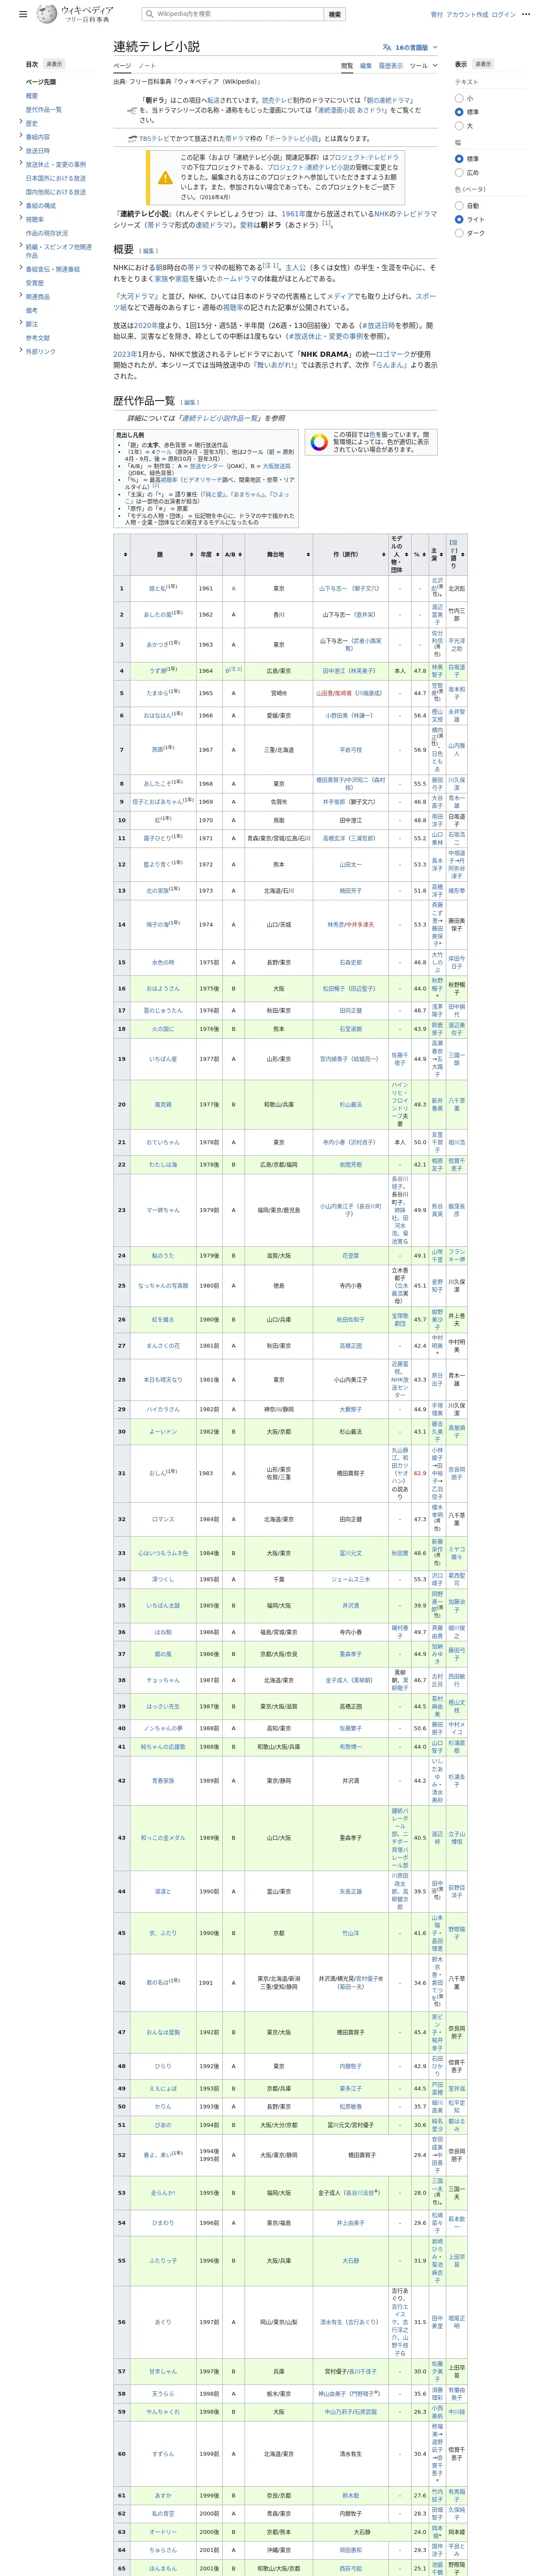Select large text size 大
The width and height of the screenshot is (551, 2576).
pos(459,126)
